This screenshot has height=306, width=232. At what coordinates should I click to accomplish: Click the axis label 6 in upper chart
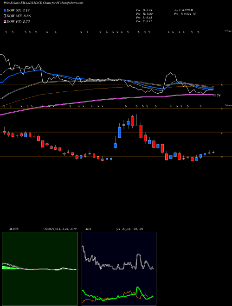[222, 85]
